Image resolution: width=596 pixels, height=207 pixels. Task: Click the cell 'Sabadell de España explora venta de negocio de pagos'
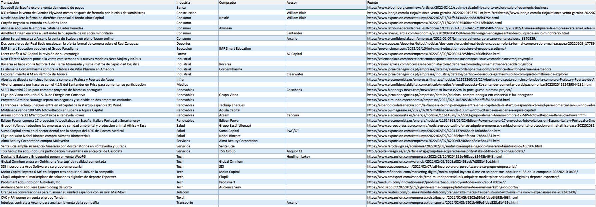point(88,8)
